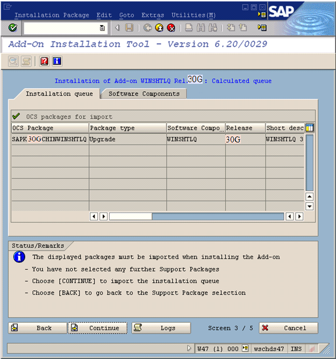Click the red Cancel X toolbar icon
Image resolution: width=336 pixels, height=359 pixels.
171,28
